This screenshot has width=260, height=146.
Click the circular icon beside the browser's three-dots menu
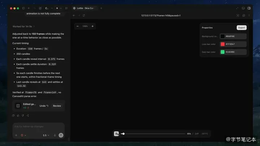[x=244, y=16]
